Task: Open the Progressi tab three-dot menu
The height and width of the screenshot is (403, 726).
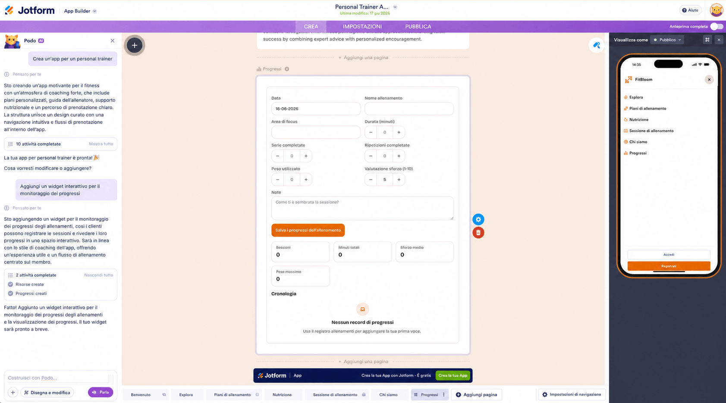Action: pyautogui.click(x=444, y=395)
